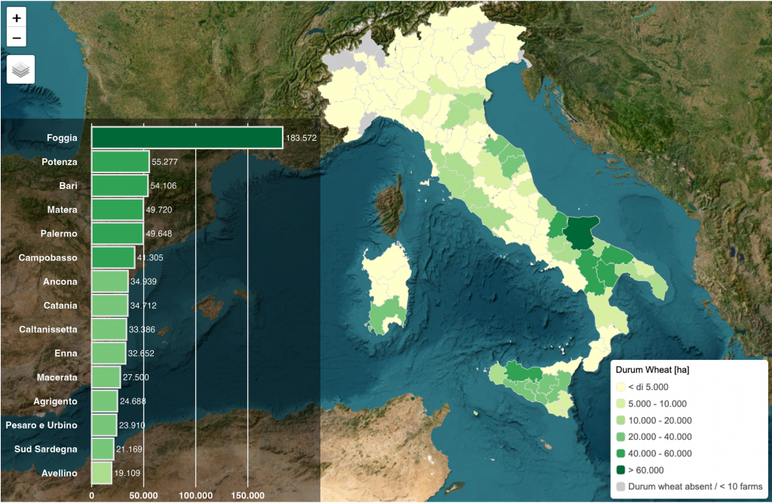This screenshot has height=503, width=772.
Task: Click the Campobasso bar in chart
Action: click(113, 258)
